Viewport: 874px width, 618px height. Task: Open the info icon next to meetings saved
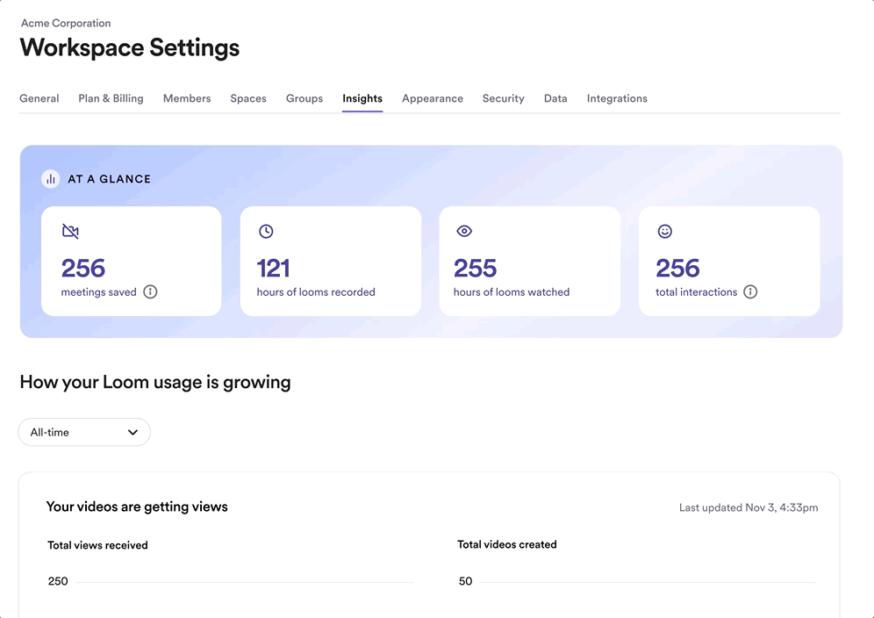click(x=150, y=292)
